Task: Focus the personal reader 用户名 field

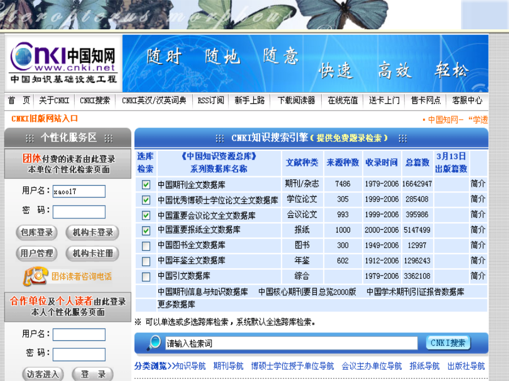Action: [79, 335]
